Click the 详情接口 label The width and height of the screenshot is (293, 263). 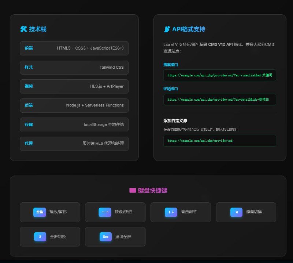tap(171, 89)
